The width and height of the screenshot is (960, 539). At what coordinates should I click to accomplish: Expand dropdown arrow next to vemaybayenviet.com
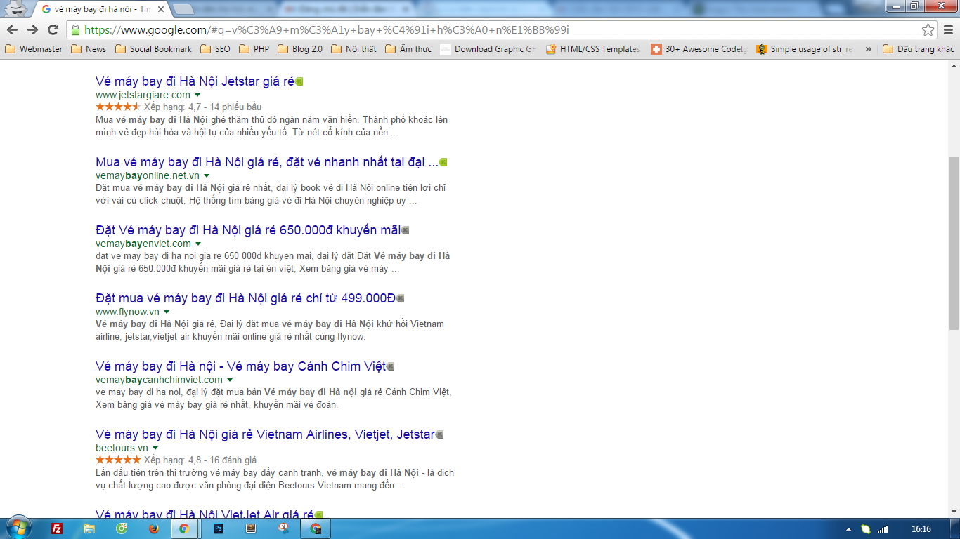tap(198, 244)
